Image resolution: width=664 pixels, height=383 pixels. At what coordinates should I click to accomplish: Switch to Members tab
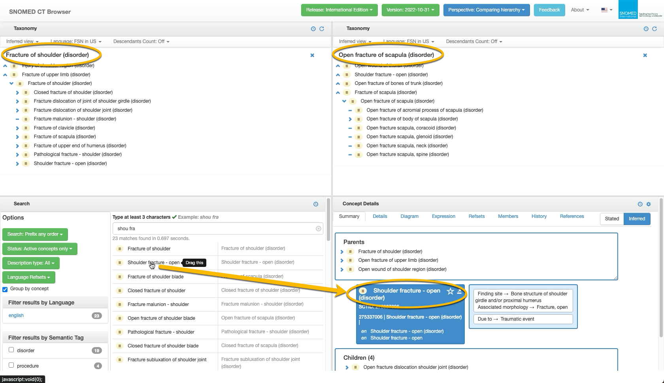pyautogui.click(x=508, y=216)
